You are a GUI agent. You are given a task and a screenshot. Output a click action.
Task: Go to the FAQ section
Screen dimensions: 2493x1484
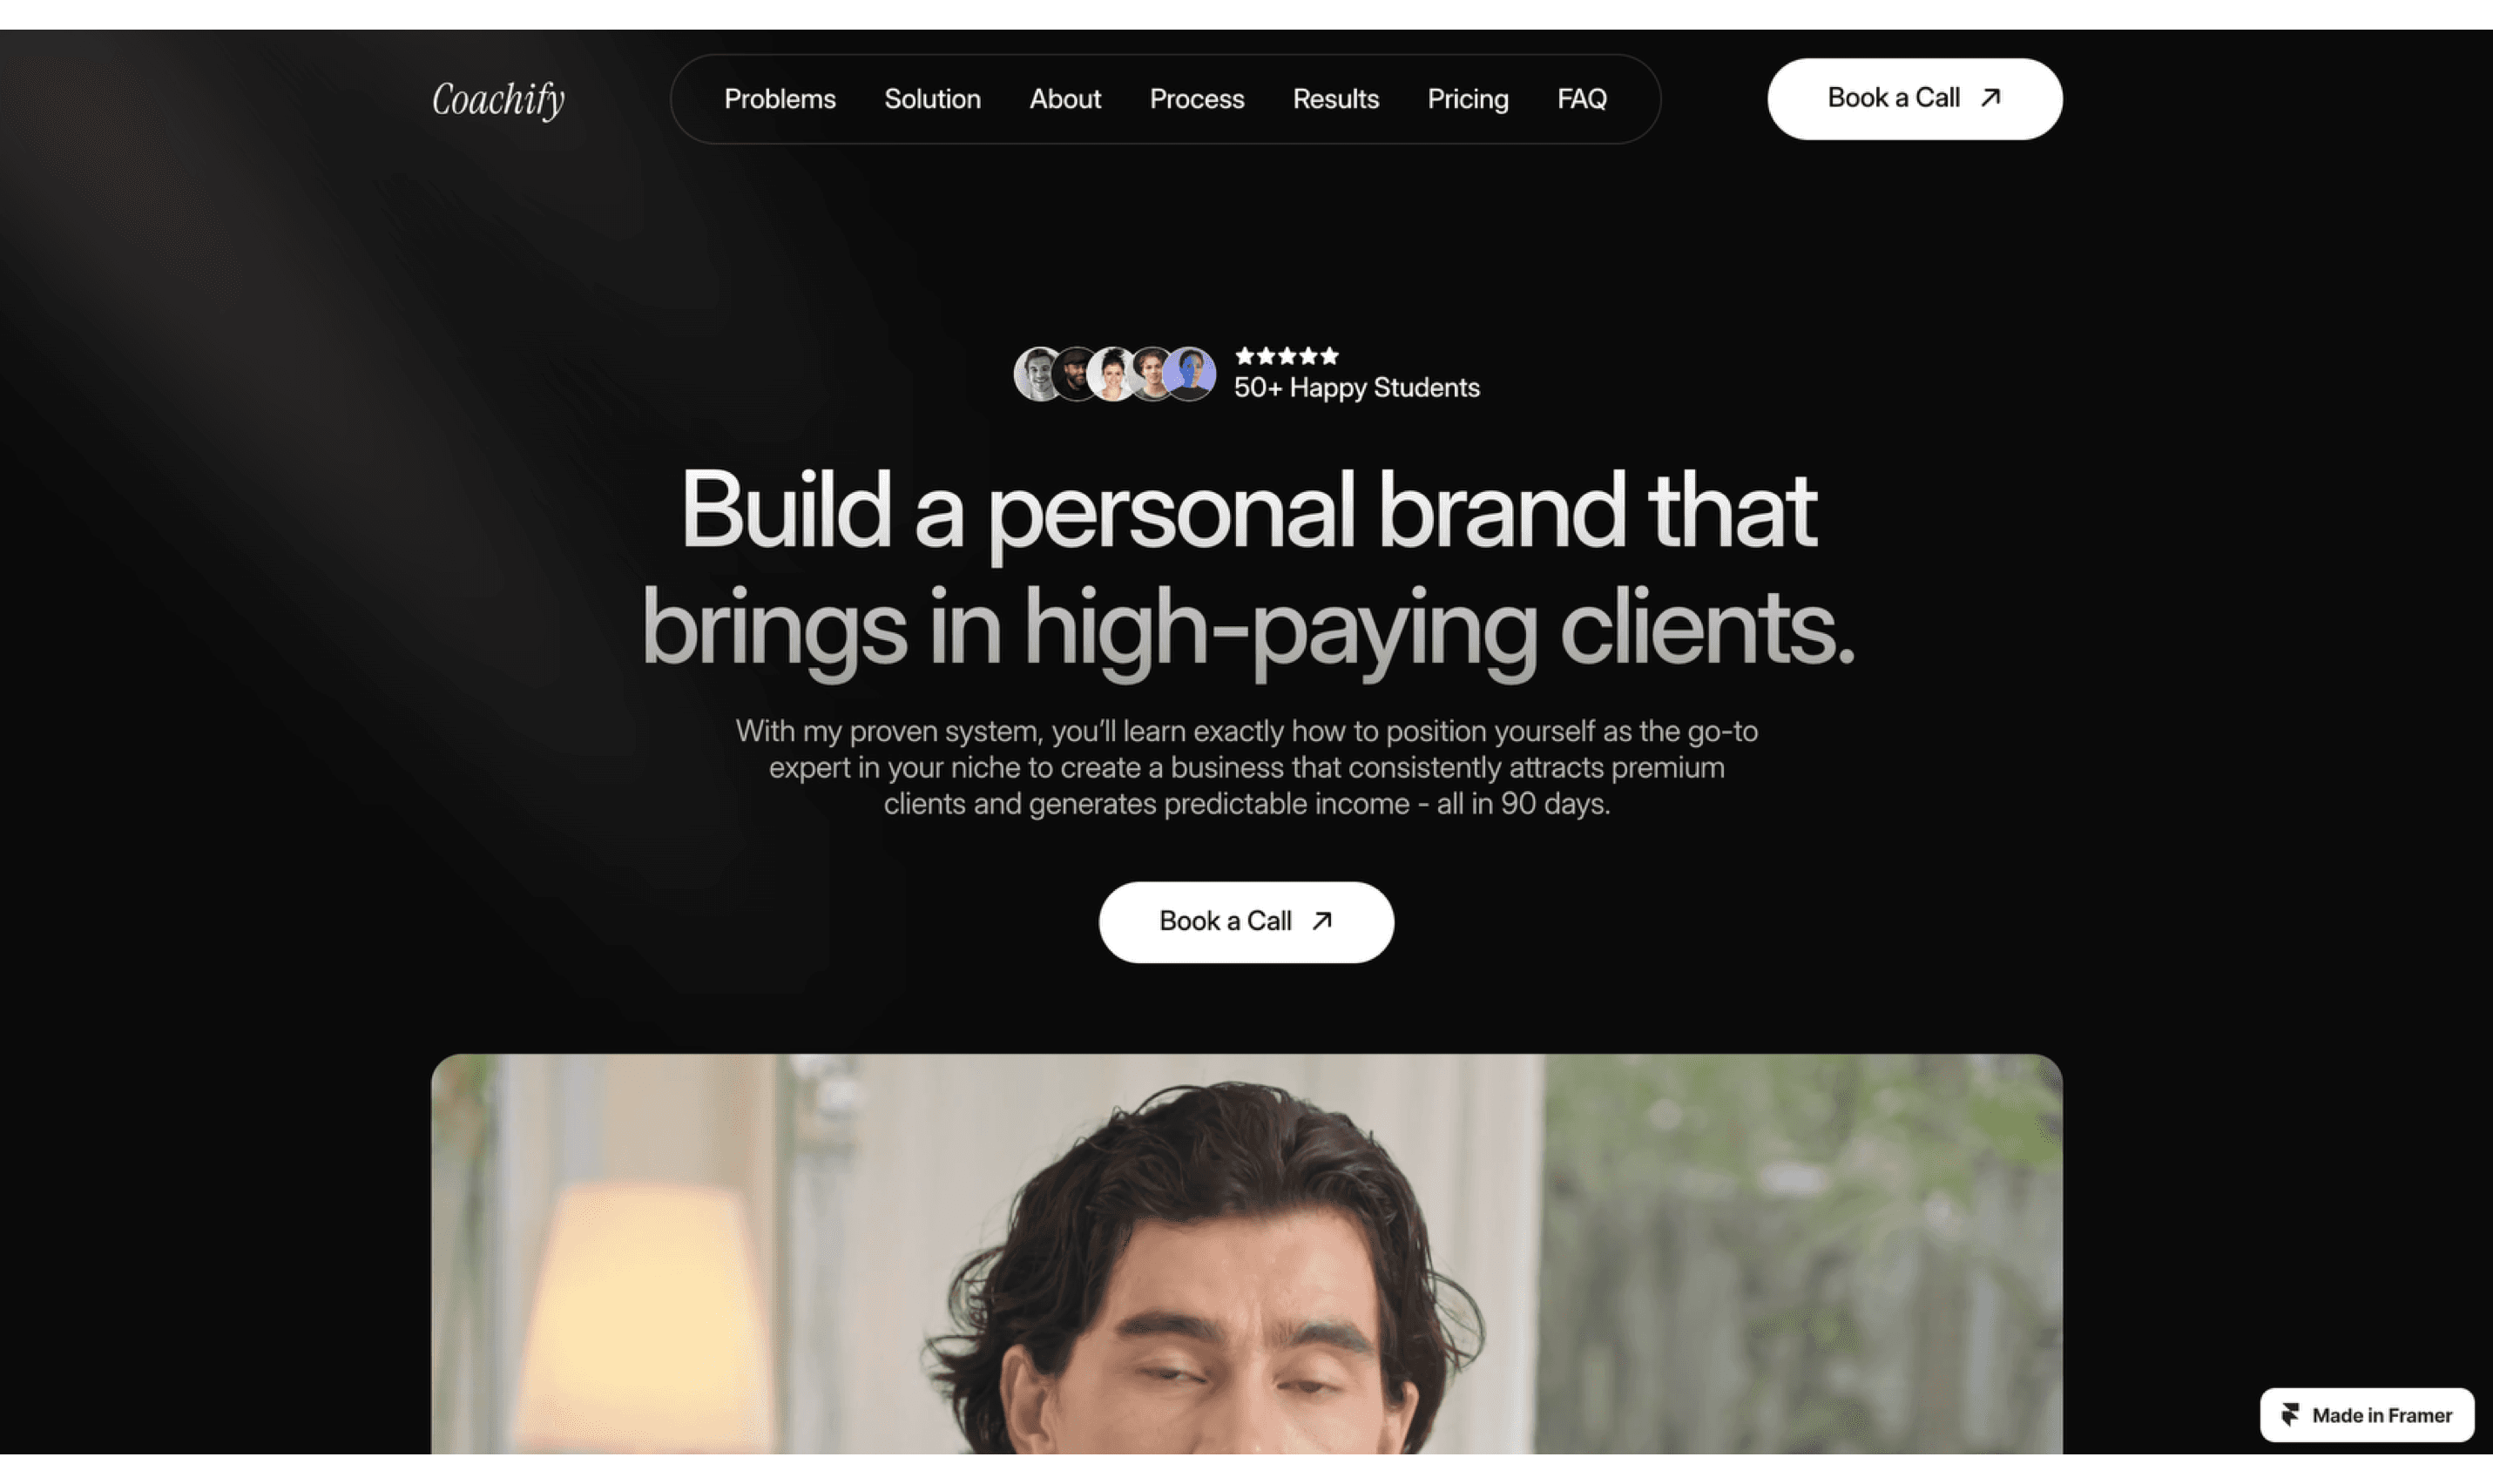(1581, 99)
